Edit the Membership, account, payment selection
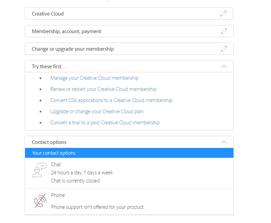The height and width of the screenshot is (223, 271). click(x=224, y=31)
